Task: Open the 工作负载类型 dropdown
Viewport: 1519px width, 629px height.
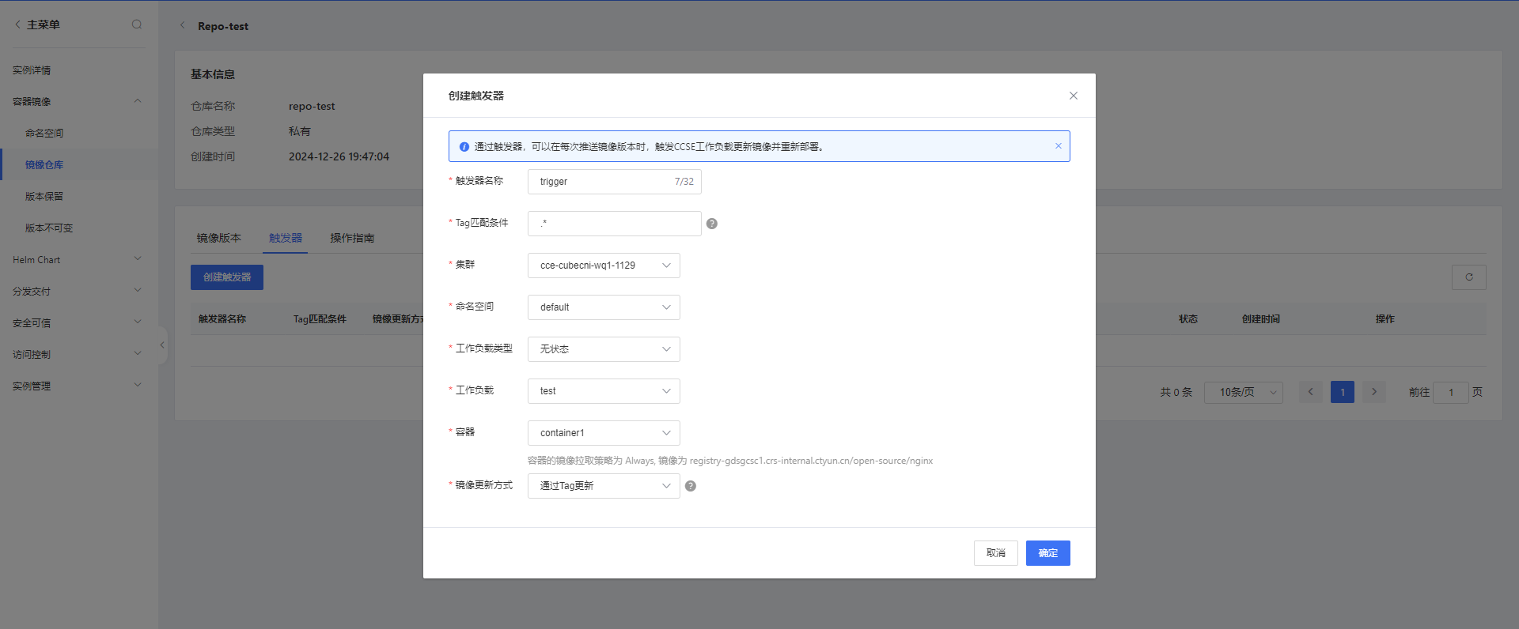Action: pyautogui.click(x=604, y=349)
